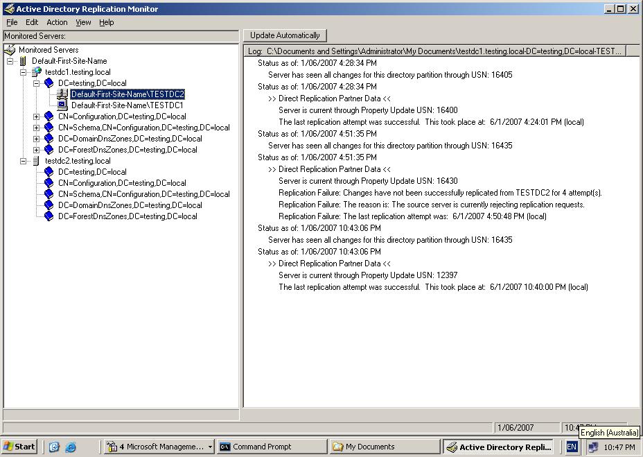Expand CN=Configuration,DC=testing,DC=local under testdc1
This screenshot has height=457, width=643.
point(37,117)
